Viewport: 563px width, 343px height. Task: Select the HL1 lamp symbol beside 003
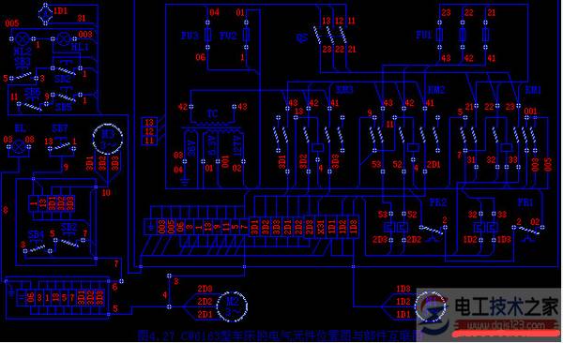click(x=64, y=38)
